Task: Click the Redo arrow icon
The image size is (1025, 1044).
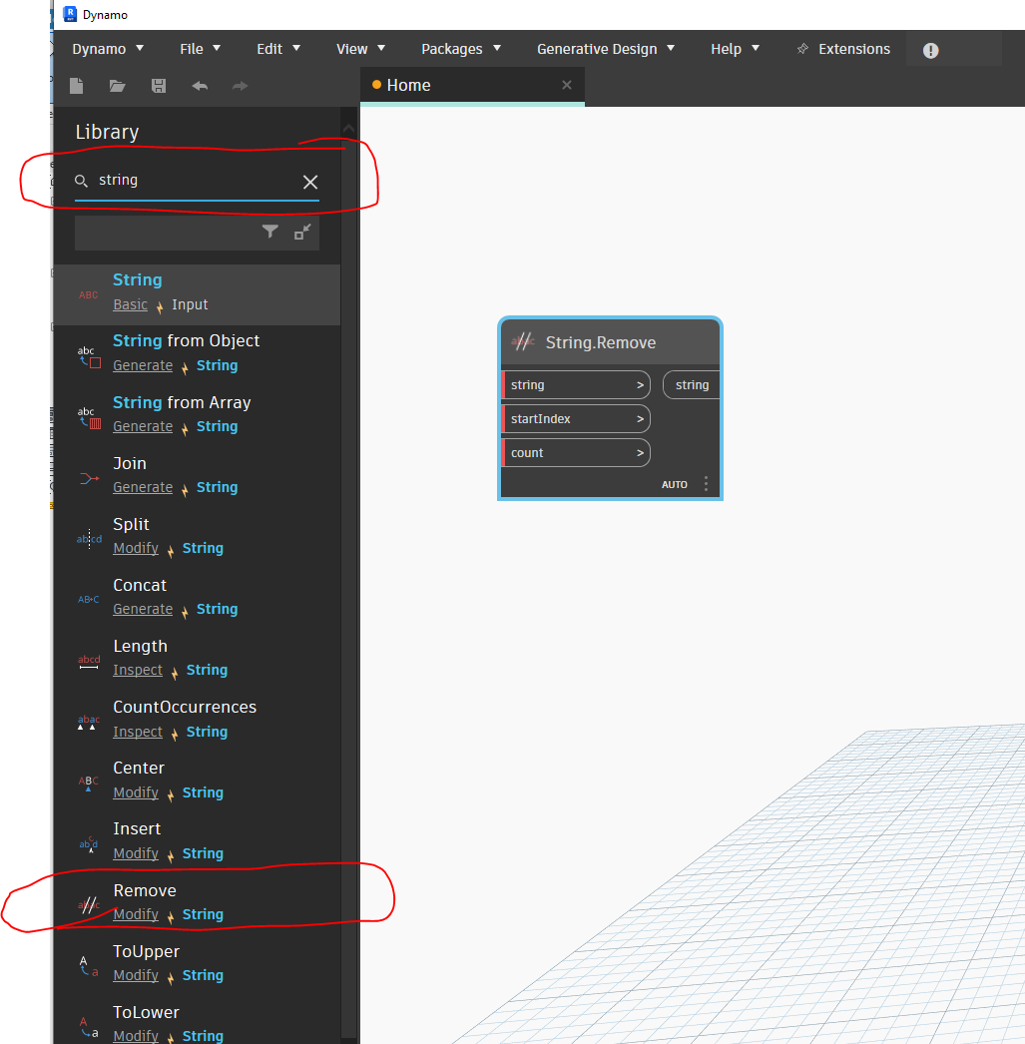Action: click(x=240, y=86)
